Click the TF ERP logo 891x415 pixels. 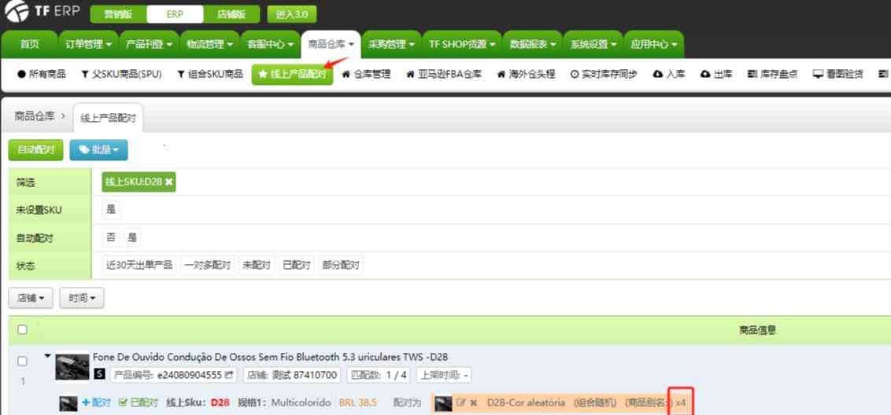pyautogui.click(x=41, y=12)
